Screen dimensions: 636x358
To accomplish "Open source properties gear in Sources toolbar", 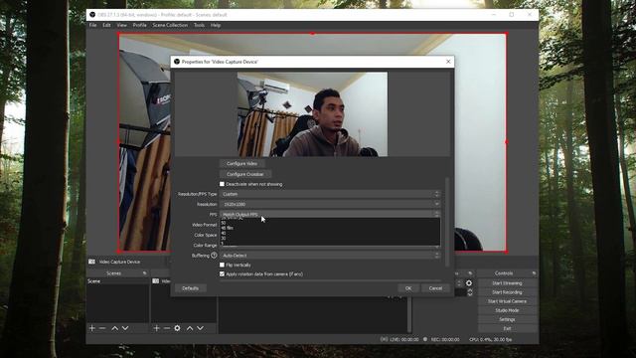I will coord(177,328).
